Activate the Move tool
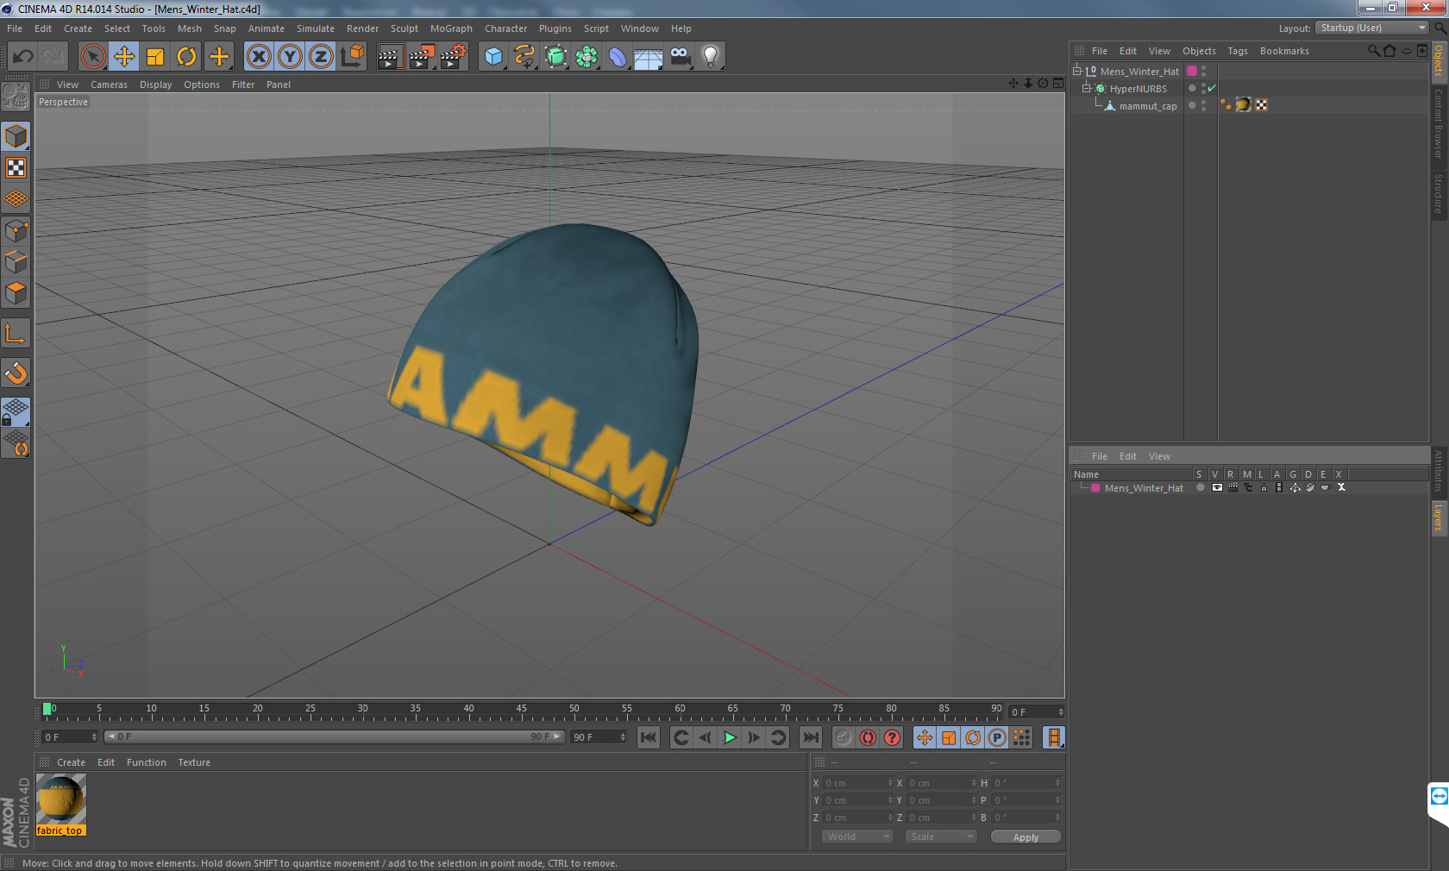The height and width of the screenshot is (871, 1449). pos(124,57)
